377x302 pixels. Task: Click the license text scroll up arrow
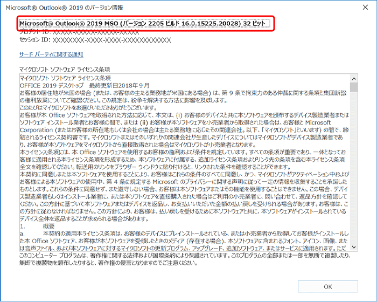(x=354, y=79)
